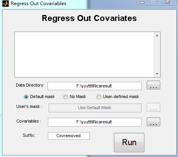Click the Data Directory path field
This screenshot has height=157, width=178.
point(95,86)
